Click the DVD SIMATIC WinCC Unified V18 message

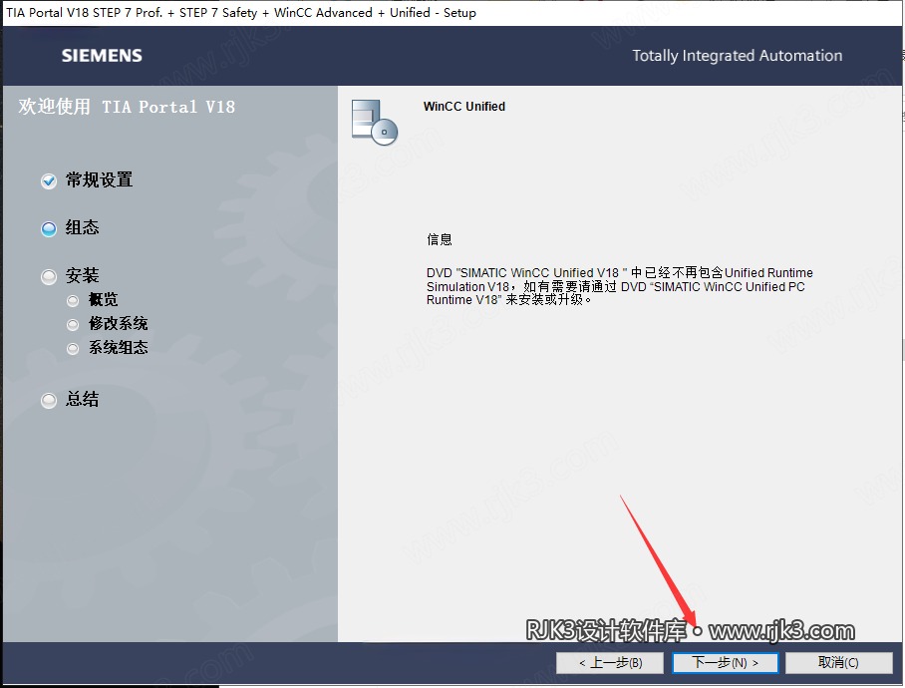point(619,286)
